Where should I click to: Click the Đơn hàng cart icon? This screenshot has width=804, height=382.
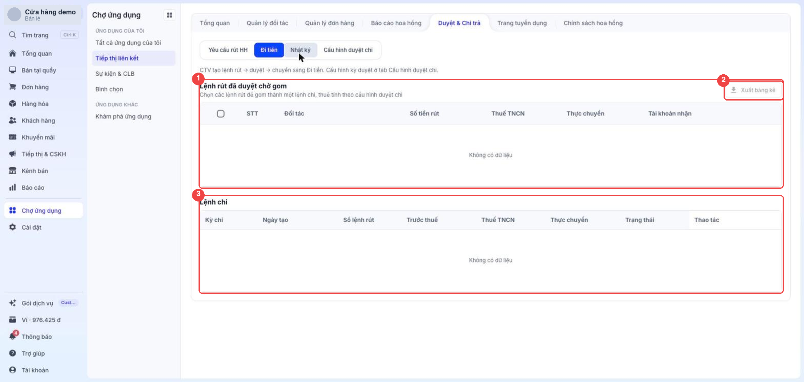pos(13,87)
